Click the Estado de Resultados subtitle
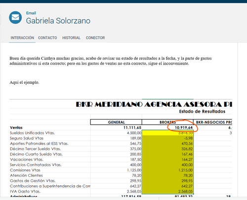 202,111
